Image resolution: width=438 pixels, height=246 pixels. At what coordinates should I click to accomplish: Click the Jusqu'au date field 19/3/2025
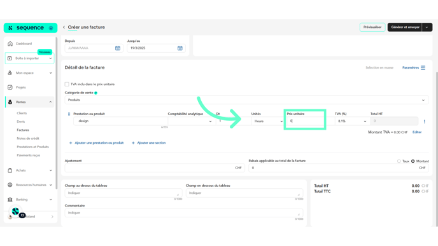coord(156,48)
